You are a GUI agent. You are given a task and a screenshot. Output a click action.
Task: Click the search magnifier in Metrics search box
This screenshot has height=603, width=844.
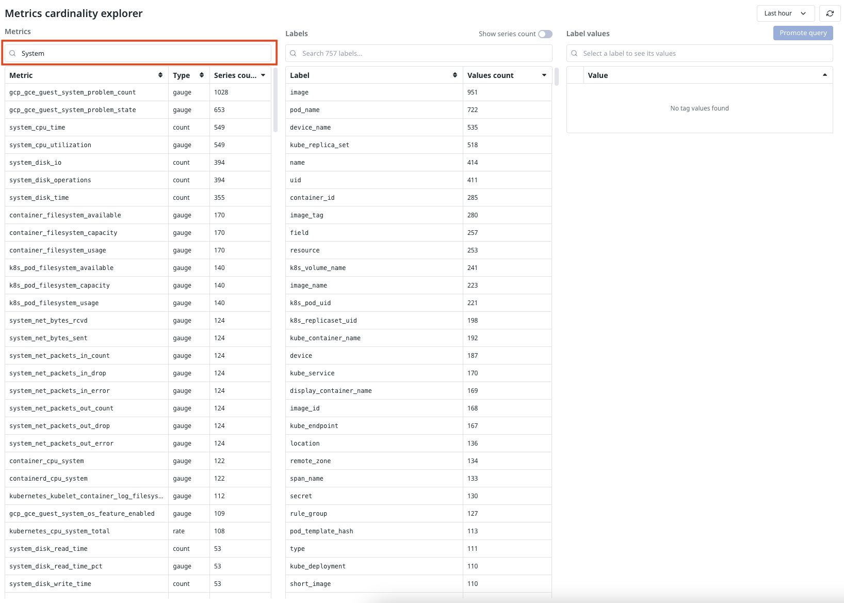click(x=13, y=53)
